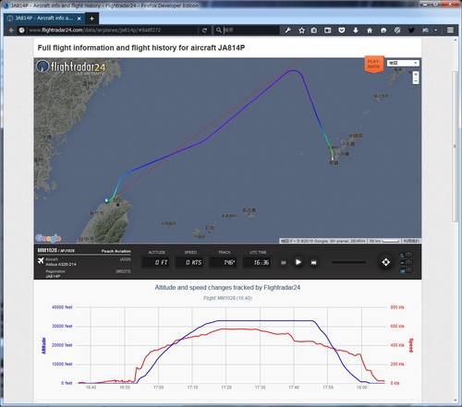Screen dimensions: 462x407
Task: Reload the page with refresh icon
Action: click(x=204, y=30)
